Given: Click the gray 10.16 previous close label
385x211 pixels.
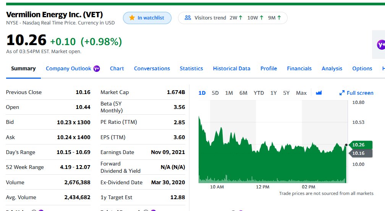Looking at the screenshot, I should (x=361, y=153).
